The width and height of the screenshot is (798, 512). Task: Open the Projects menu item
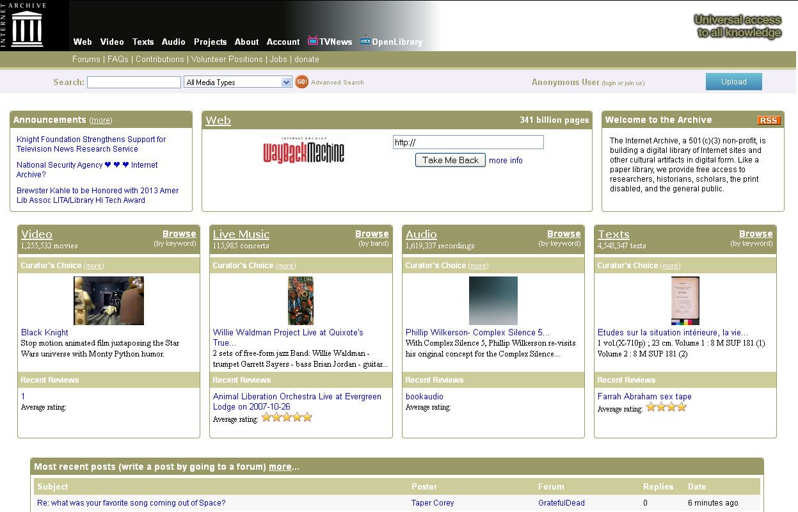point(211,42)
